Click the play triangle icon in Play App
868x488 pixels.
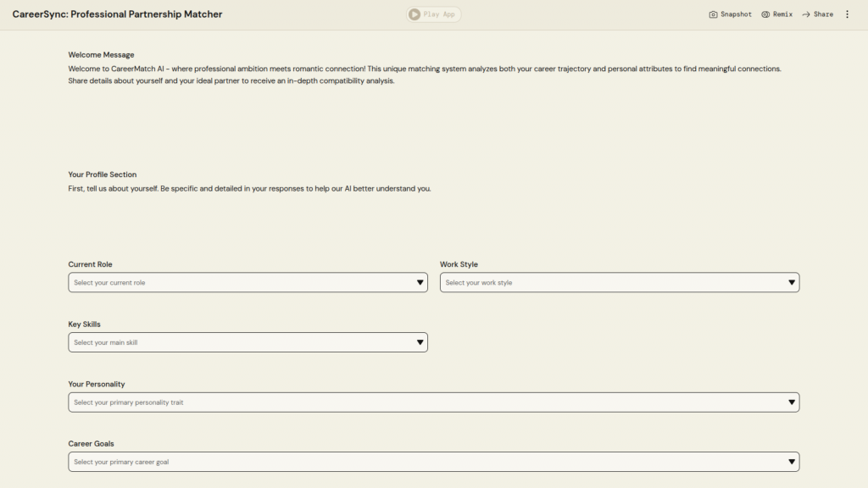coord(414,14)
